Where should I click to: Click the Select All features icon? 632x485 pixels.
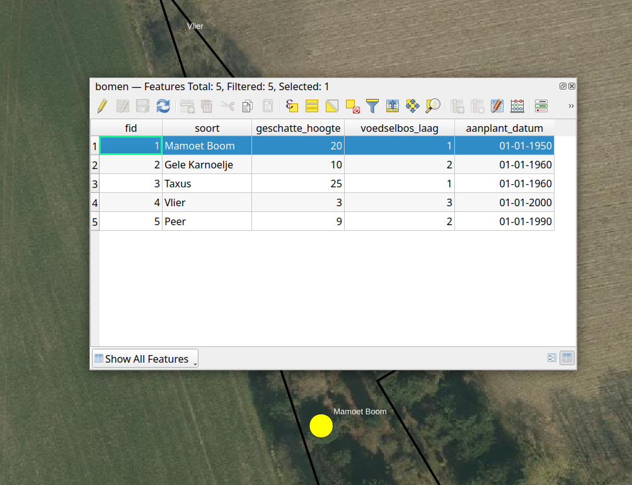(x=312, y=106)
